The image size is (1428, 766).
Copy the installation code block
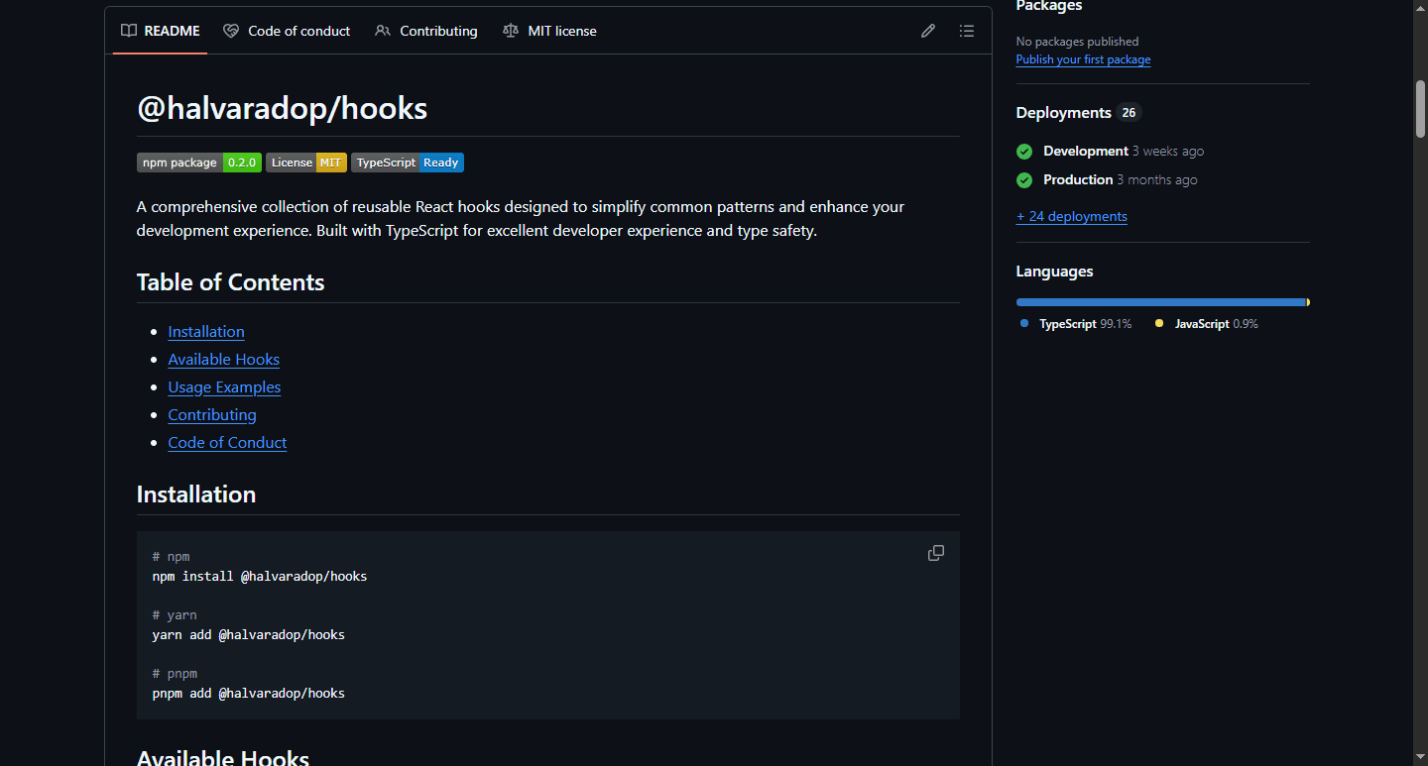935,553
